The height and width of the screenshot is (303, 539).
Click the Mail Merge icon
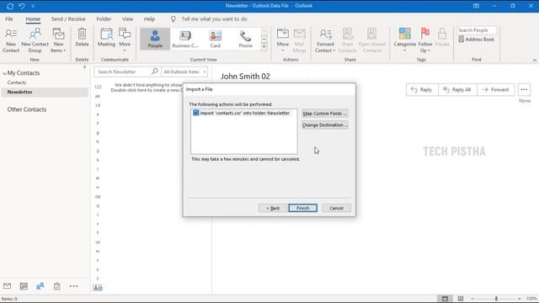[300, 40]
